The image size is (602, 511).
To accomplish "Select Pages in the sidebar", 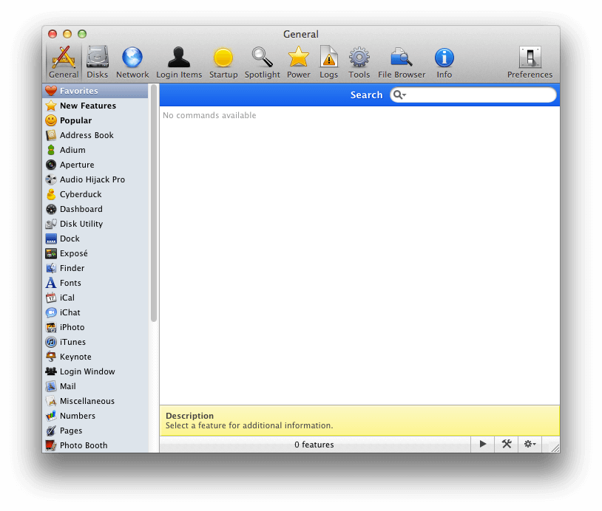I will coord(95,430).
